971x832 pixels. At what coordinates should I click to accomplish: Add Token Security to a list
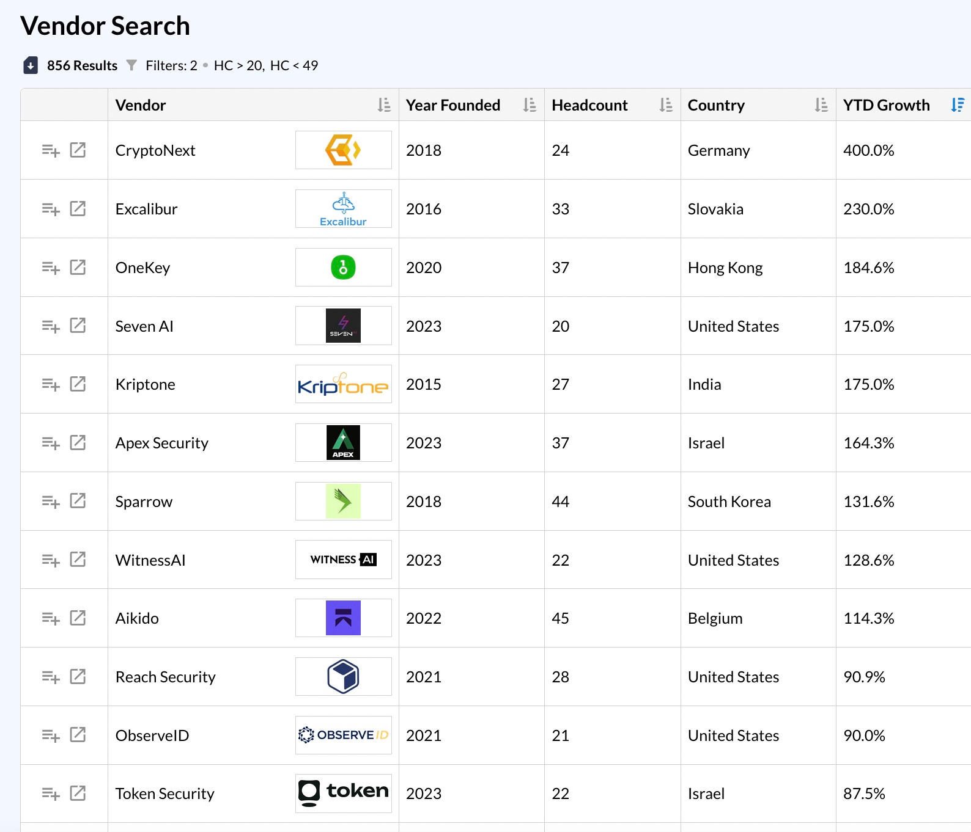[51, 794]
